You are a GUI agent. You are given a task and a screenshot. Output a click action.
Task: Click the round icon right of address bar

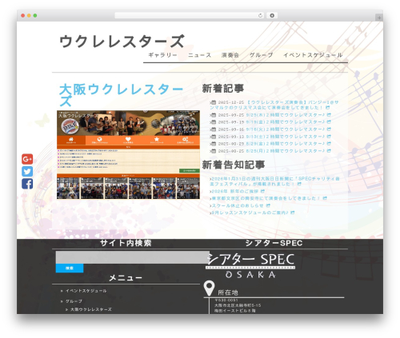272,16
